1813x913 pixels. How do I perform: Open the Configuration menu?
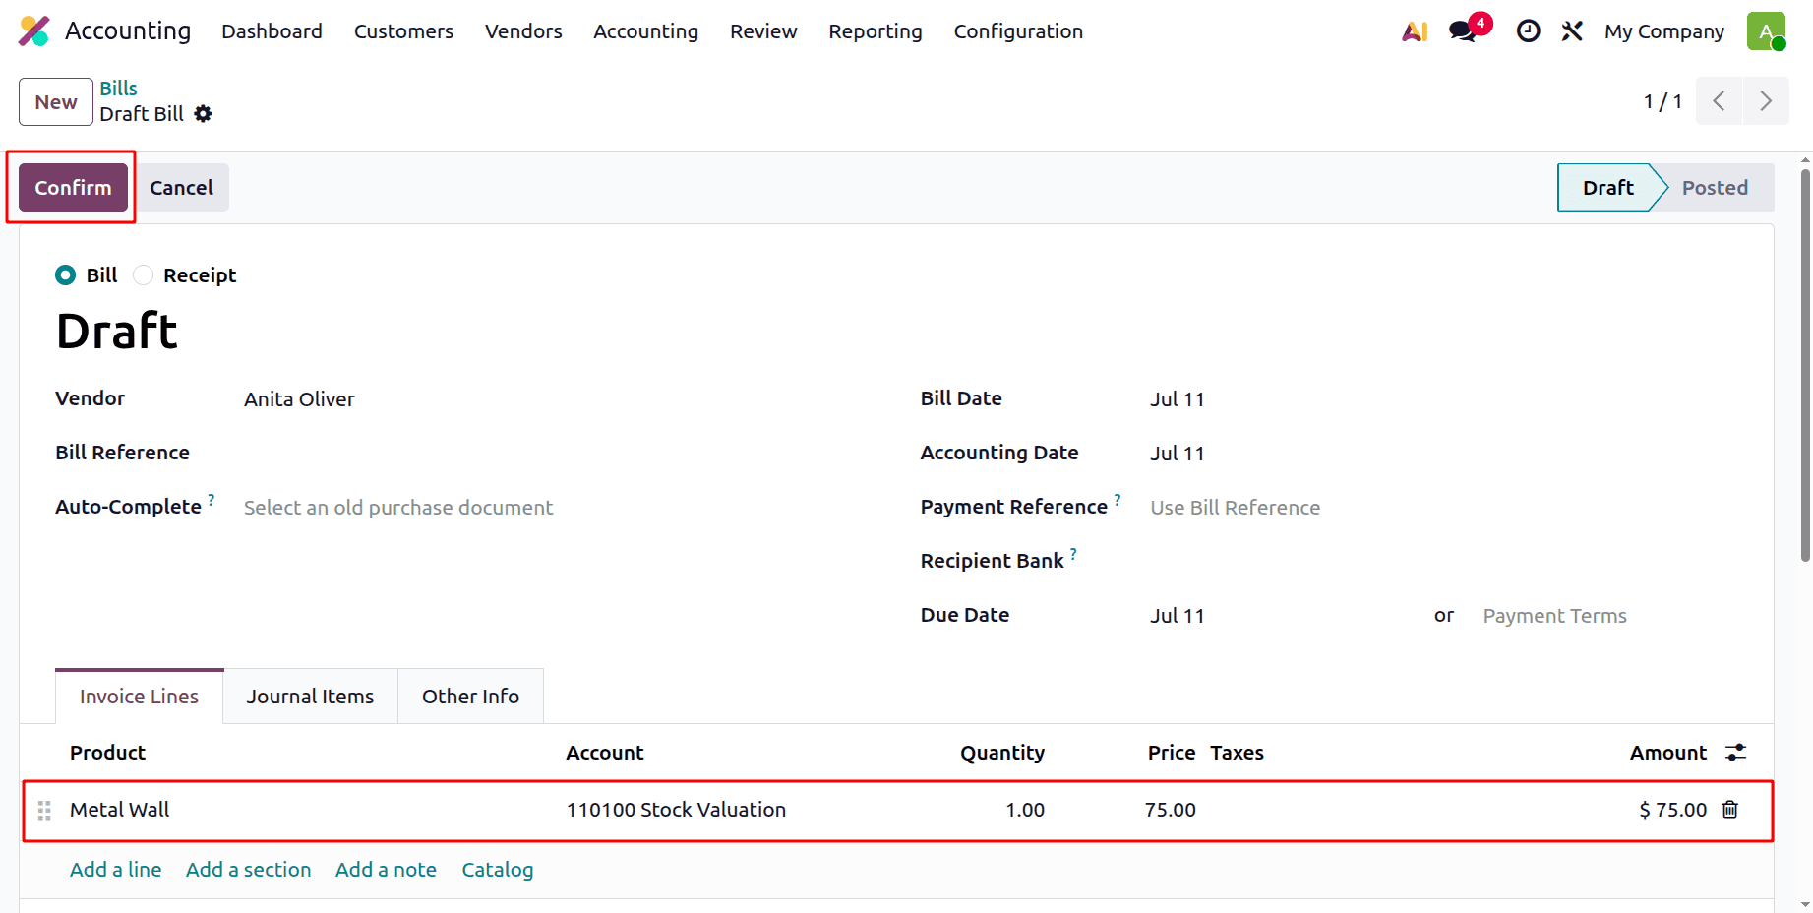point(1018,31)
